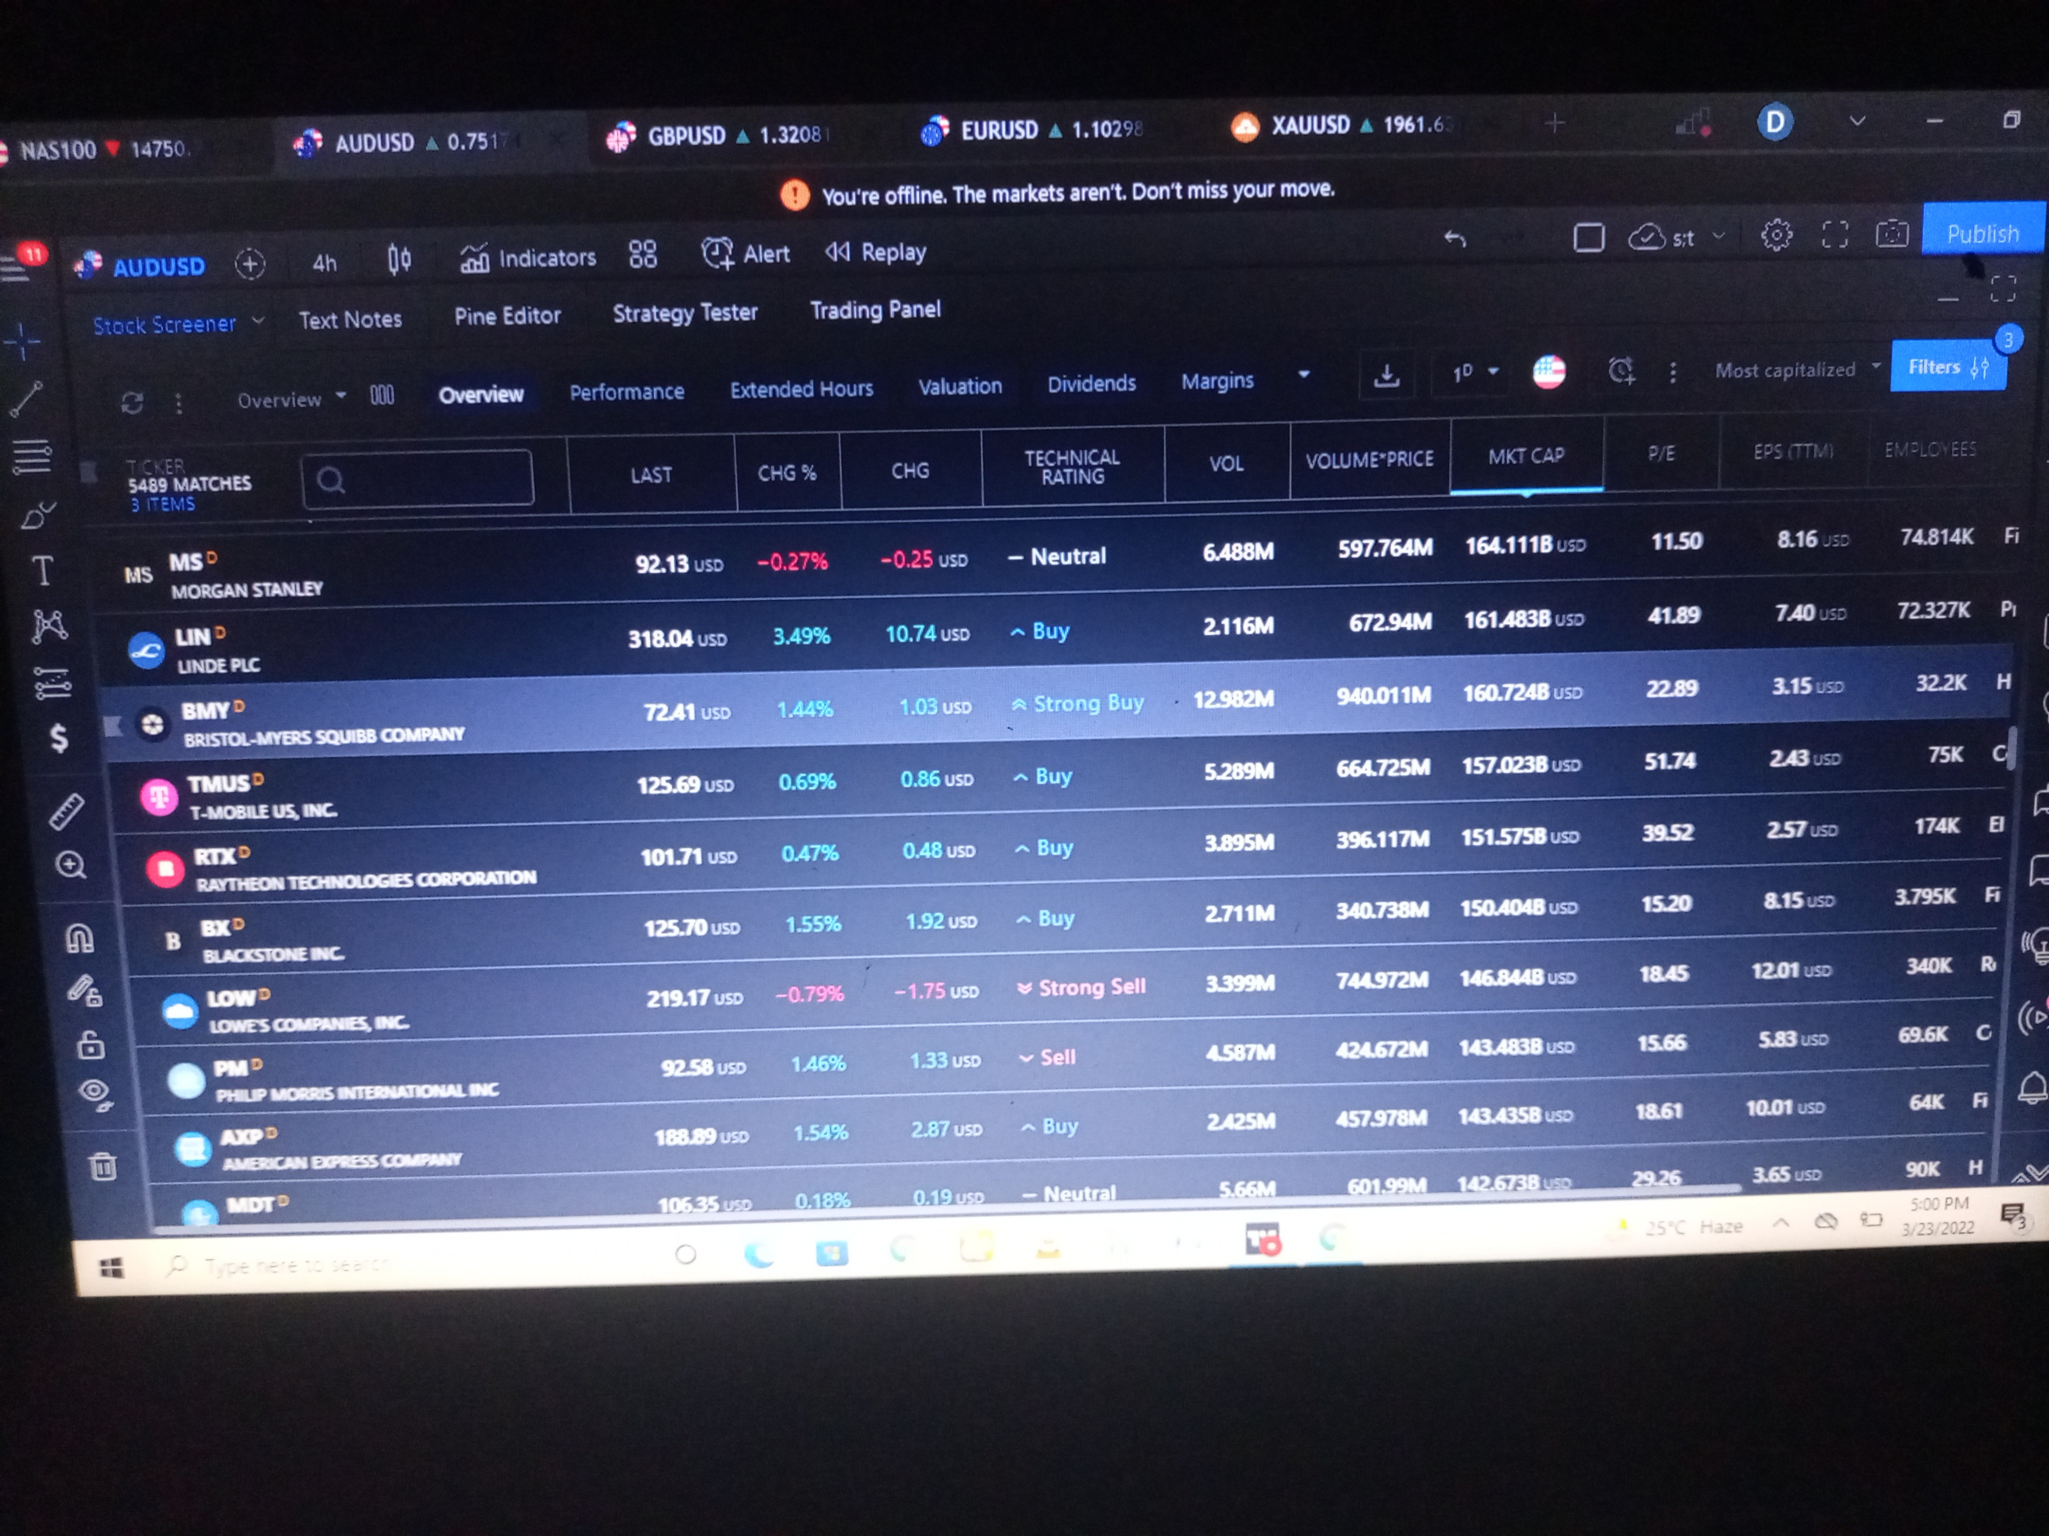This screenshot has height=1536, width=2049.
Task: Open the Gann and Fibonacci tools
Action: point(31,456)
